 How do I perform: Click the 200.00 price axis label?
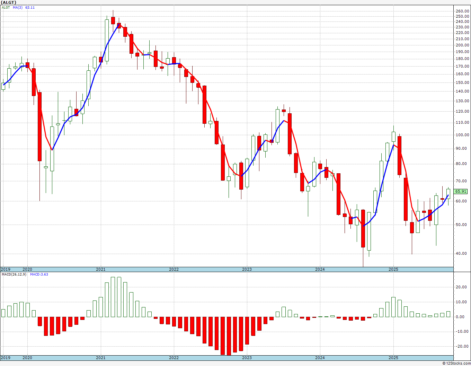(462, 45)
